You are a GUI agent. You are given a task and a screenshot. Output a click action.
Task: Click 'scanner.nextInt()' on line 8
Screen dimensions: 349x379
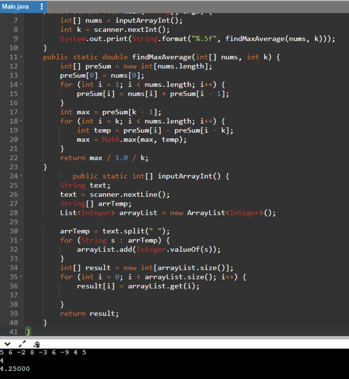click(130, 30)
